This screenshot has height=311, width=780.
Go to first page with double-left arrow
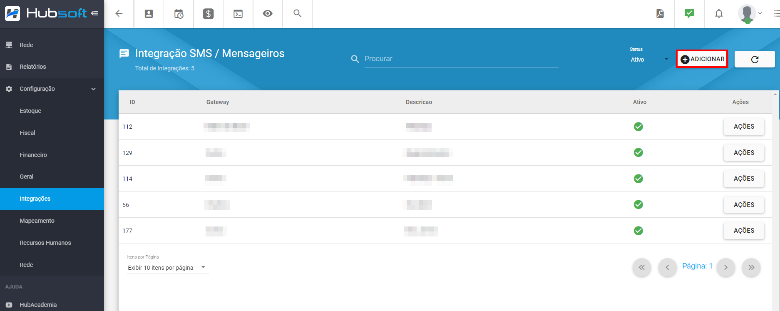click(642, 267)
